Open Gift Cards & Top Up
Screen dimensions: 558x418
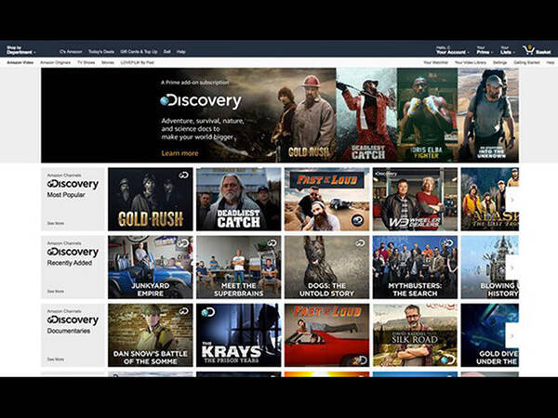[139, 51]
